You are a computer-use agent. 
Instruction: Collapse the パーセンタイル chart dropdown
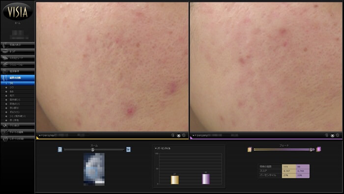156,148
